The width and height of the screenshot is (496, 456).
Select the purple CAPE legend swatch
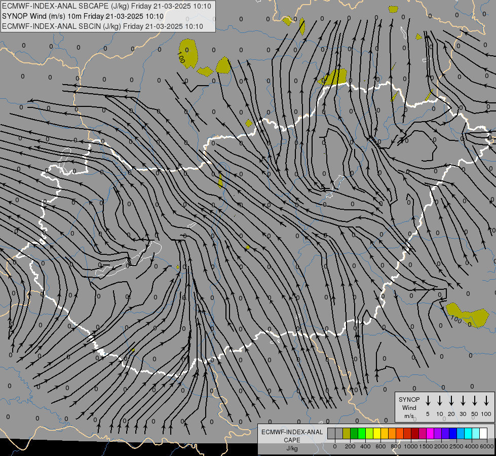click(x=437, y=433)
